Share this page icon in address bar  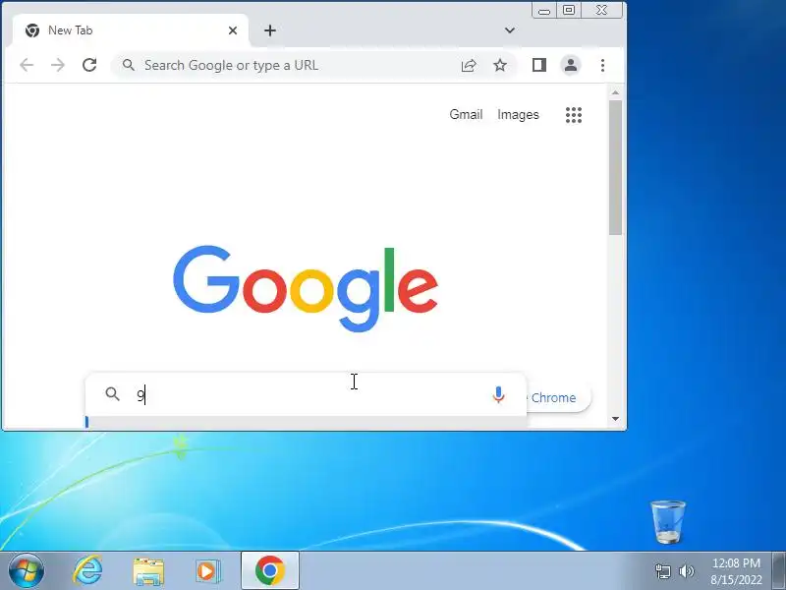click(x=469, y=65)
